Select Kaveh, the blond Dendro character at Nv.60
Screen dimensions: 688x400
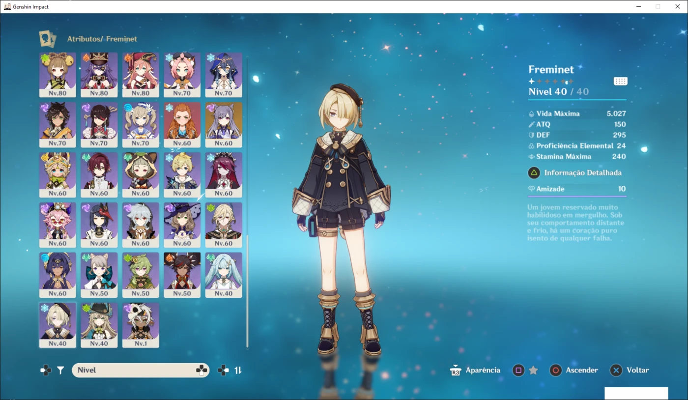pyautogui.click(x=224, y=225)
